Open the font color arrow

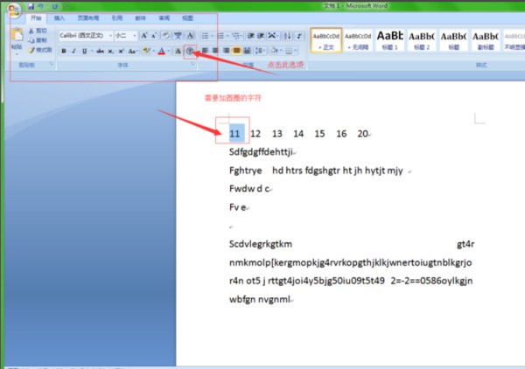pos(168,51)
